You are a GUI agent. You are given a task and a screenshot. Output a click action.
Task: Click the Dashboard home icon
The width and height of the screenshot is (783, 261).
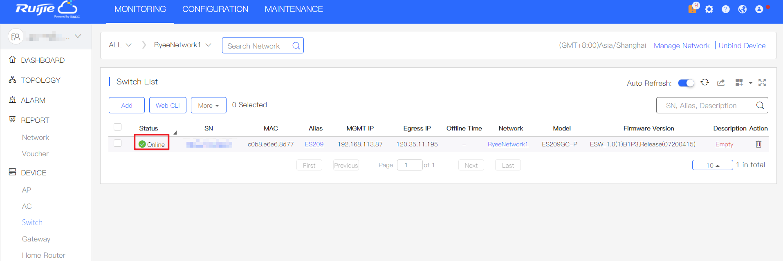click(13, 60)
